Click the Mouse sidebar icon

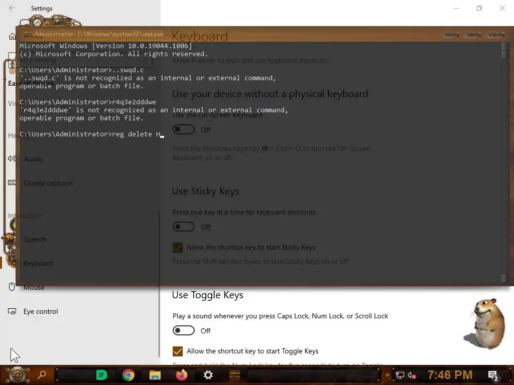(12, 287)
